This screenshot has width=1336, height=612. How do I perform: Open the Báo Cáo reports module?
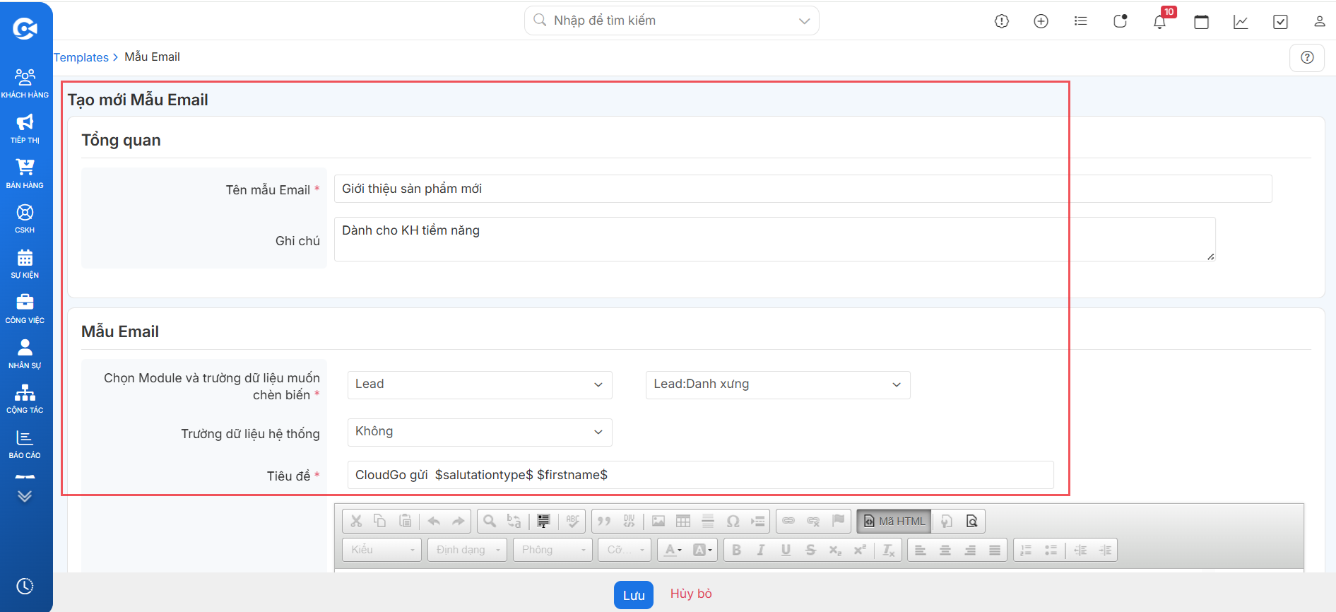25,444
